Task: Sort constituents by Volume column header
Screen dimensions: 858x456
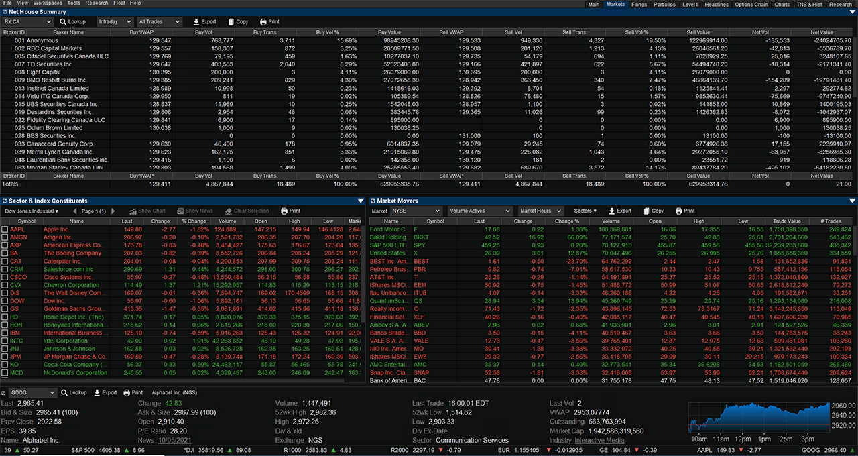Action: point(227,221)
